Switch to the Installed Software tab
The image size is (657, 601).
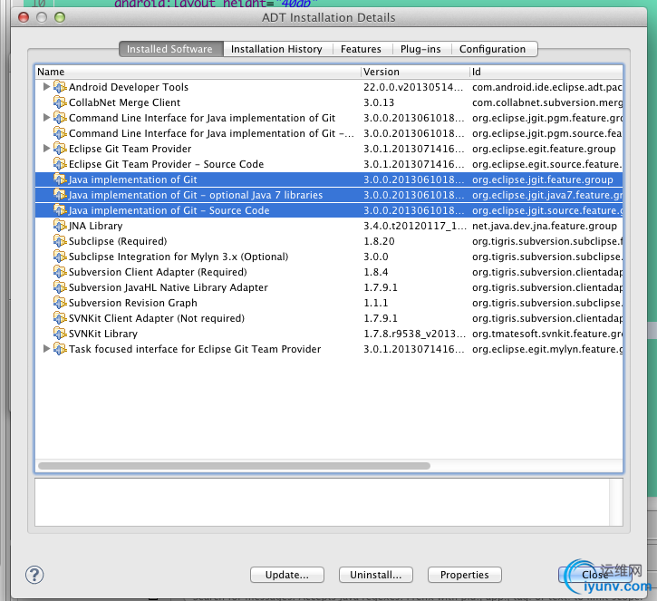click(x=171, y=49)
